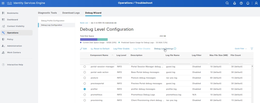Viewport: 260px width, 103px height.
Task: Click the info icon beside Debug Log Settings
Action: point(175,49)
